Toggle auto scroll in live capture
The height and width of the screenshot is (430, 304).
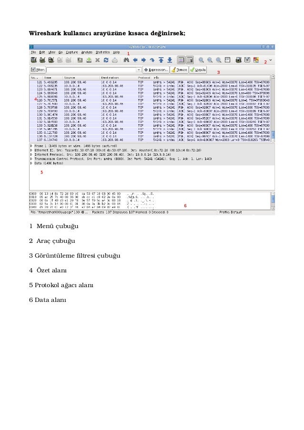(190, 60)
